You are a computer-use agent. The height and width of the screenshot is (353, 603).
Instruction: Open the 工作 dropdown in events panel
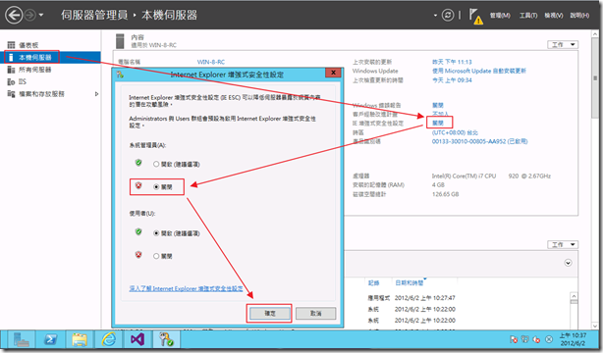(x=563, y=244)
